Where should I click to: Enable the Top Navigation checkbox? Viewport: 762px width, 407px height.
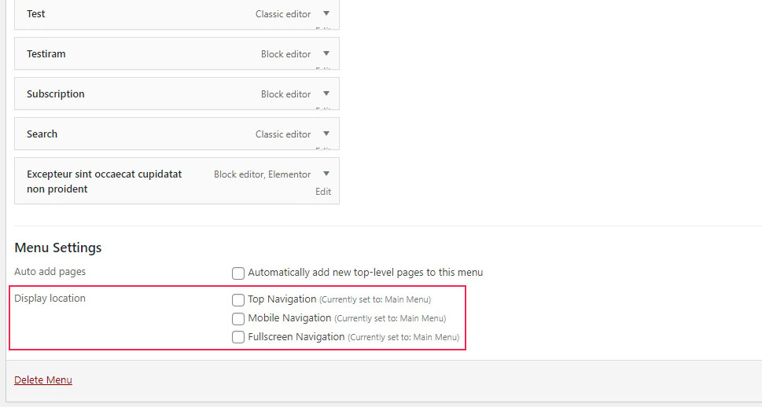coord(238,299)
